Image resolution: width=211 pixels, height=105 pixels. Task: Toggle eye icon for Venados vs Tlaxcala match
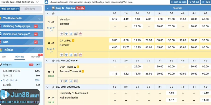pyautogui.click(x=66, y=34)
